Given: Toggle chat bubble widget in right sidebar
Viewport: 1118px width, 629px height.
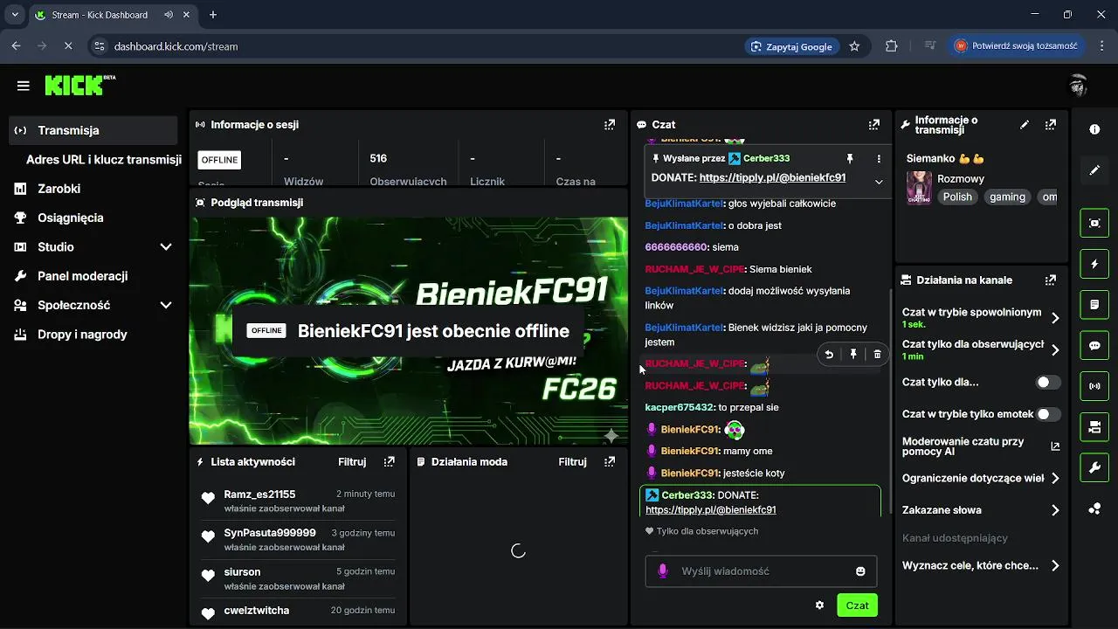Looking at the screenshot, I should [x=1094, y=345].
